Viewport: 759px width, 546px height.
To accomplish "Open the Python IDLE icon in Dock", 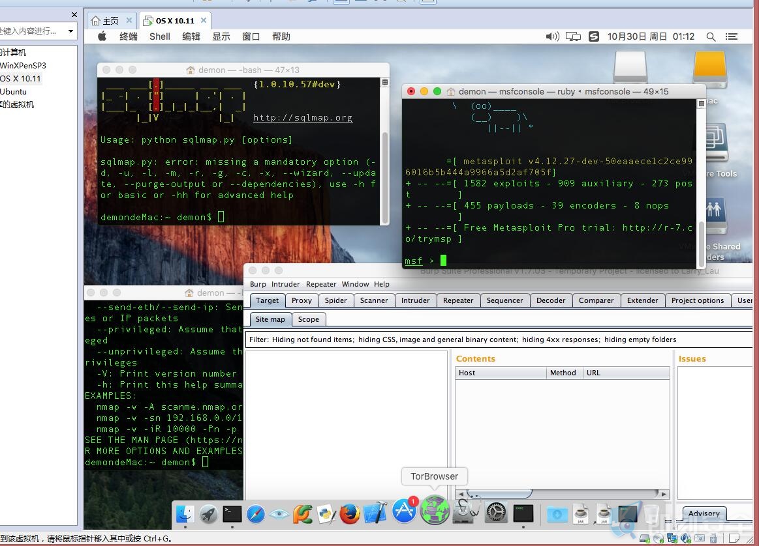I will (x=326, y=514).
